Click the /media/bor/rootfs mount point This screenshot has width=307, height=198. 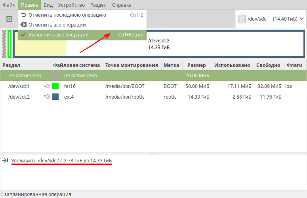tap(125, 97)
